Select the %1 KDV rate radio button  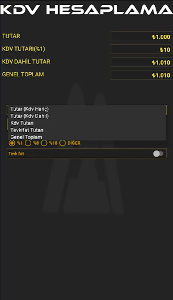click(x=12, y=143)
